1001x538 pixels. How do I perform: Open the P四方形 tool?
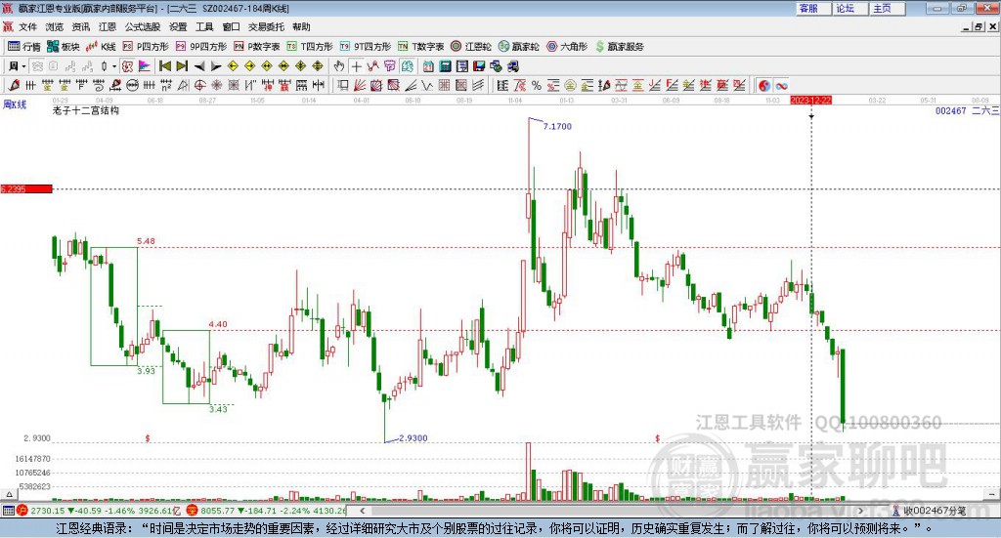pyautogui.click(x=146, y=47)
